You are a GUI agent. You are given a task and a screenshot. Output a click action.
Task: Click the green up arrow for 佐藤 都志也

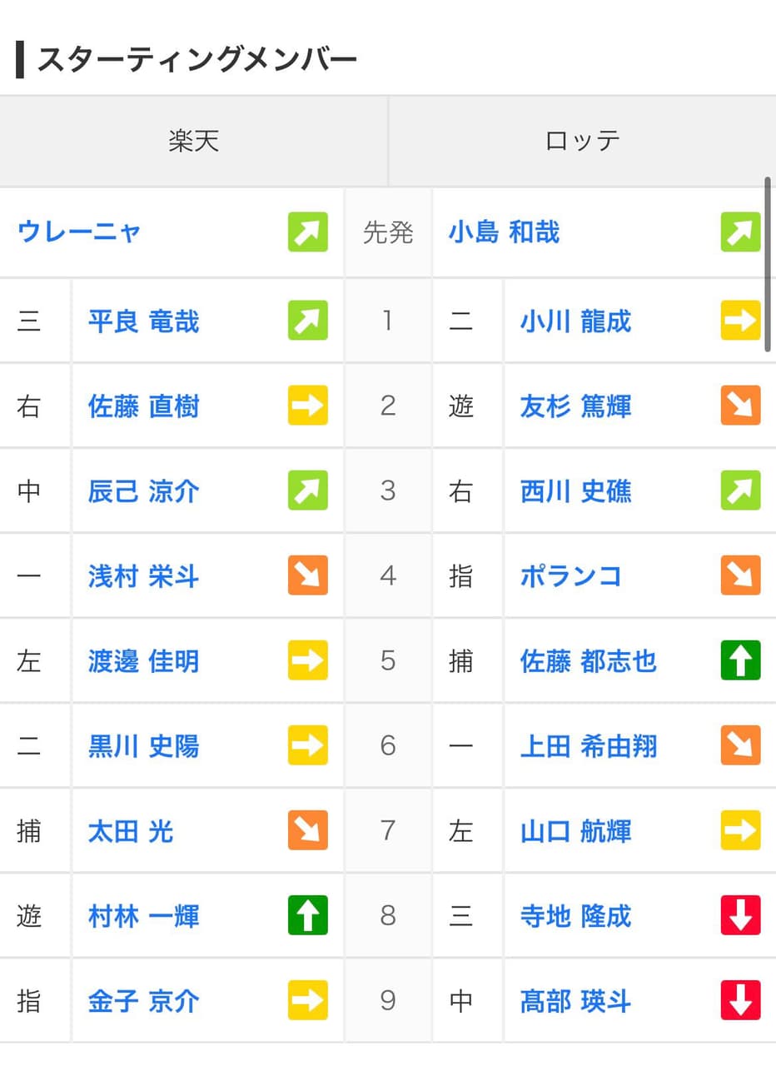tap(740, 660)
